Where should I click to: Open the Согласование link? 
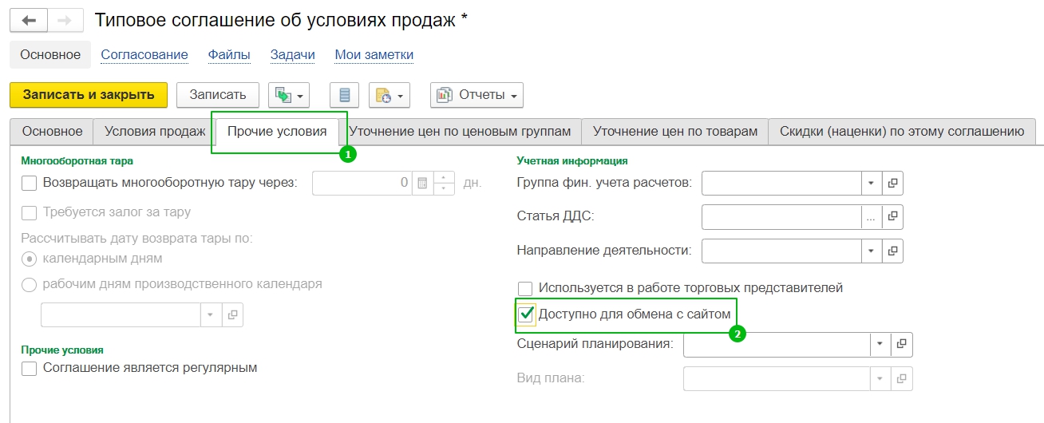[144, 54]
